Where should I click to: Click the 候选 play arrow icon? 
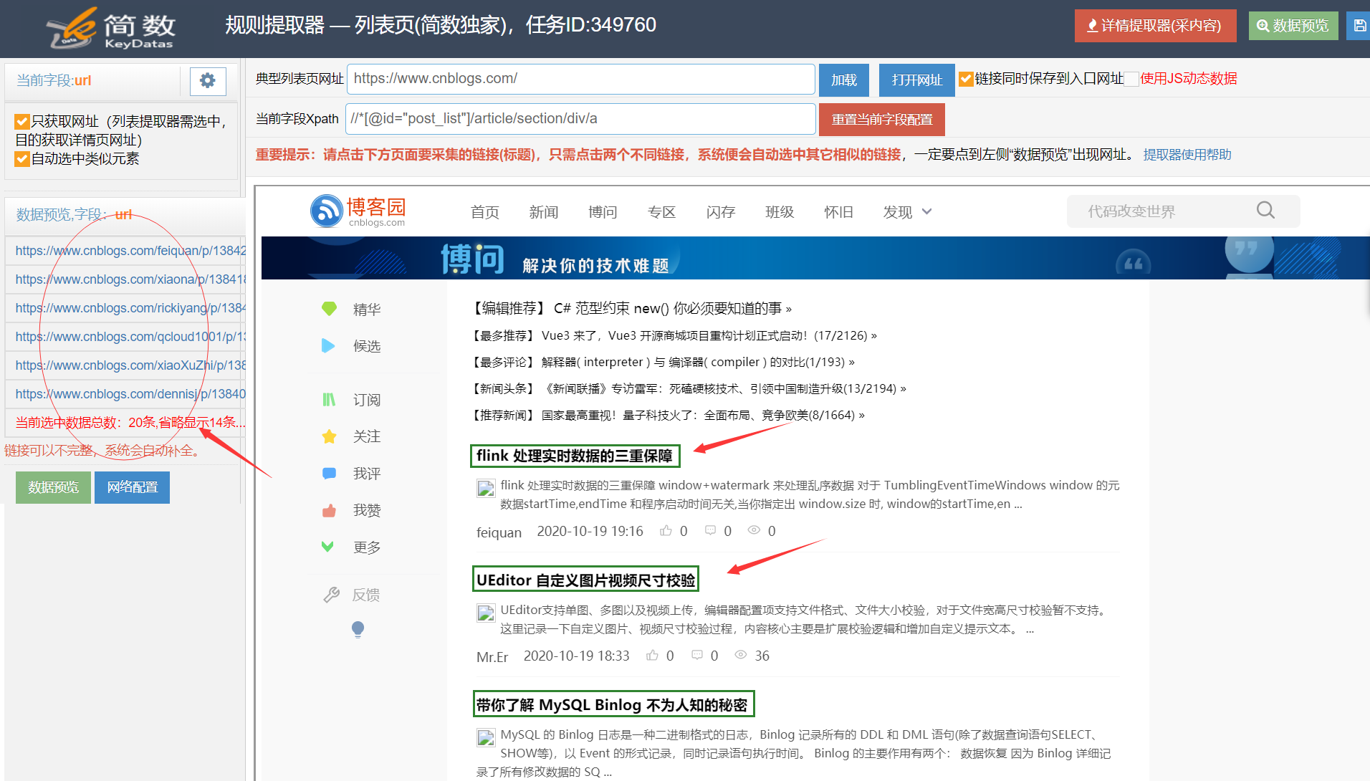328,346
